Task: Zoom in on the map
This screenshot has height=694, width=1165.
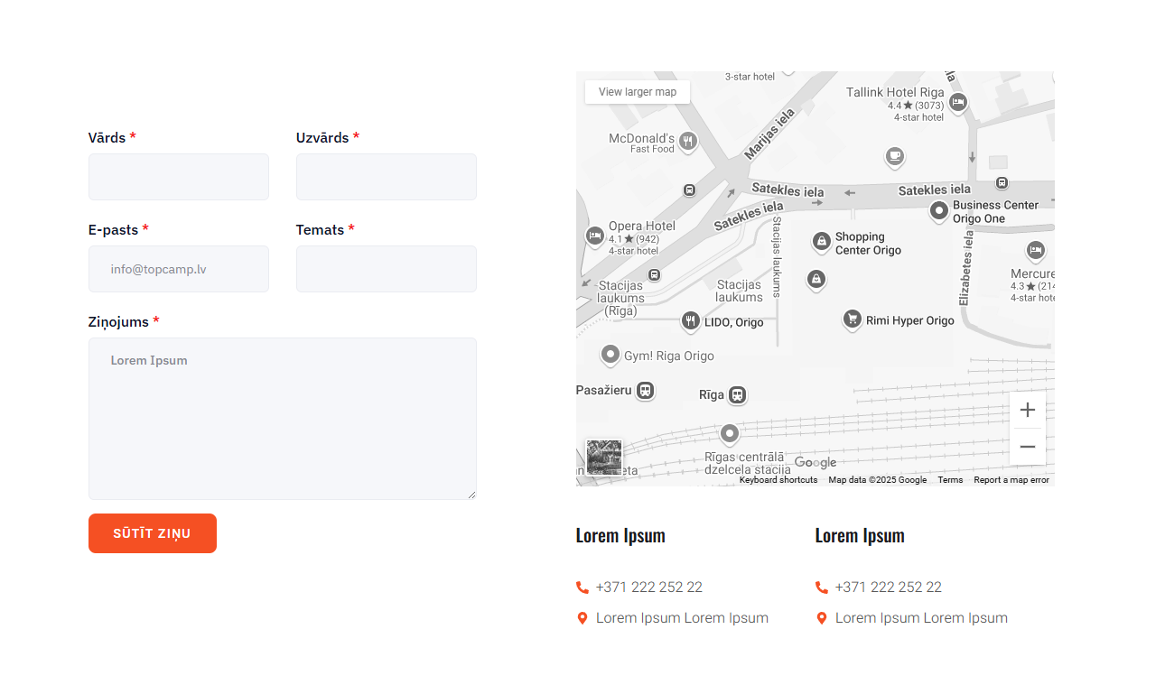Action: click(1027, 411)
